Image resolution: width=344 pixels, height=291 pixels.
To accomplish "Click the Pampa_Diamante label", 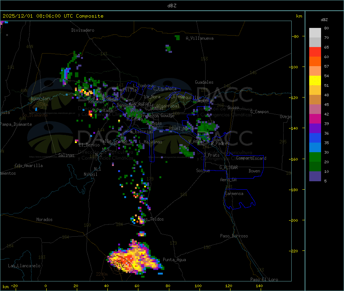I will [x=16, y=124].
